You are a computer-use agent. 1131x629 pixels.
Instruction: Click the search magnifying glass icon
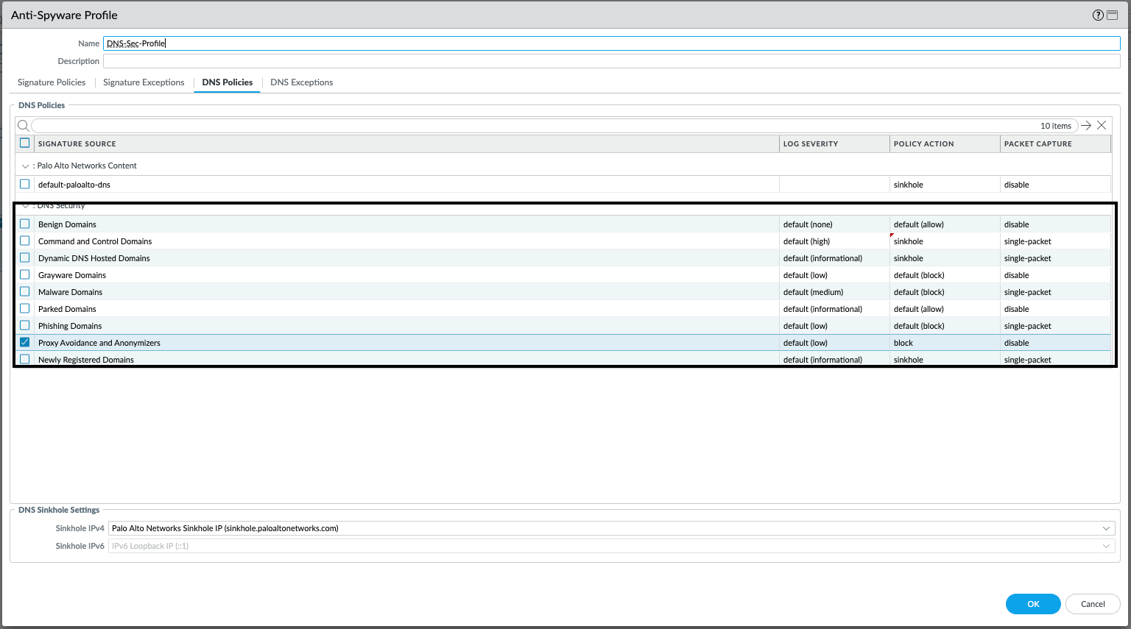pyautogui.click(x=22, y=125)
